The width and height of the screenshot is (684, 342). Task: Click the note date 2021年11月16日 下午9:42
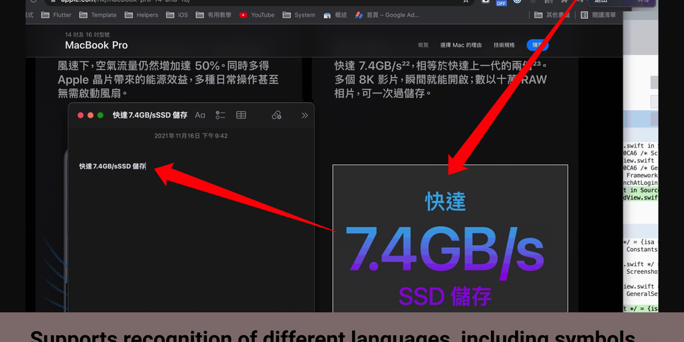(x=191, y=136)
